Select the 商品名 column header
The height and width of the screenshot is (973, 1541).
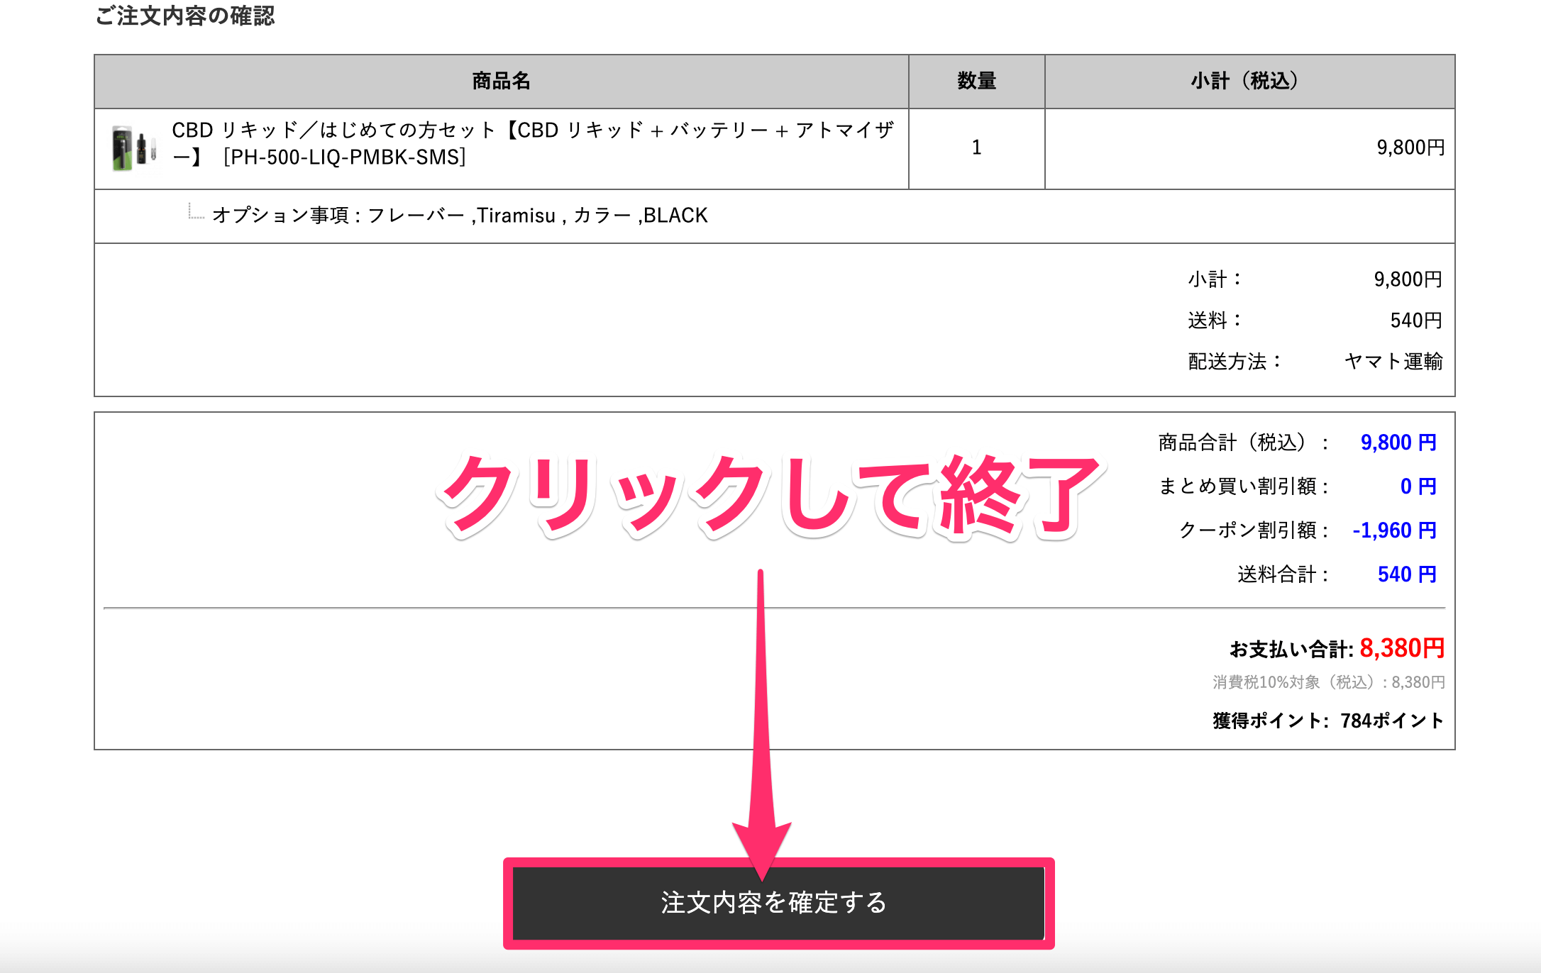pos(501,82)
